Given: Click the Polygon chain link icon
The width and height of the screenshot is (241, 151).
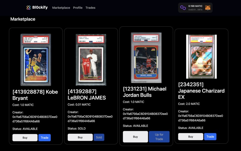Looking at the screenshot, I should [x=183, y=8].
